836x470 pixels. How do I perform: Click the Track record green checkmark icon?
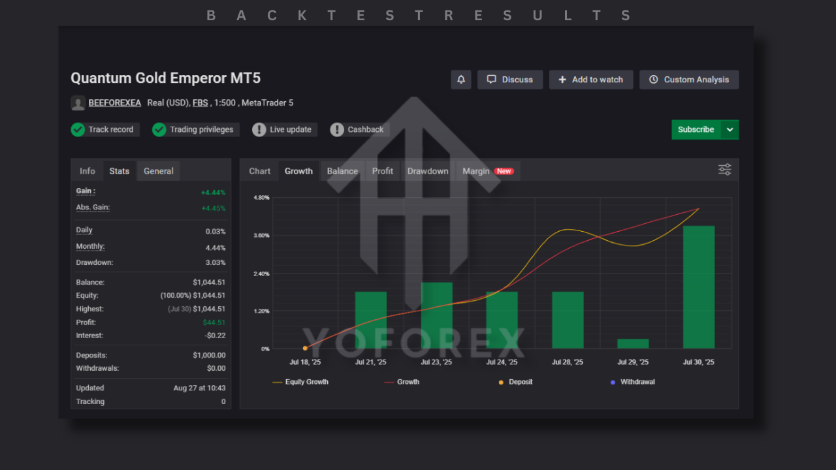pyautogui.click(x=78, y=129)
